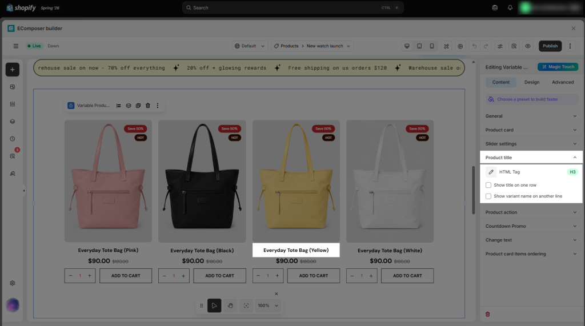This screenshot has height=326, width=585.
Task: Select the hand pan tool in bottom toolbar
Action: [231, 305]
